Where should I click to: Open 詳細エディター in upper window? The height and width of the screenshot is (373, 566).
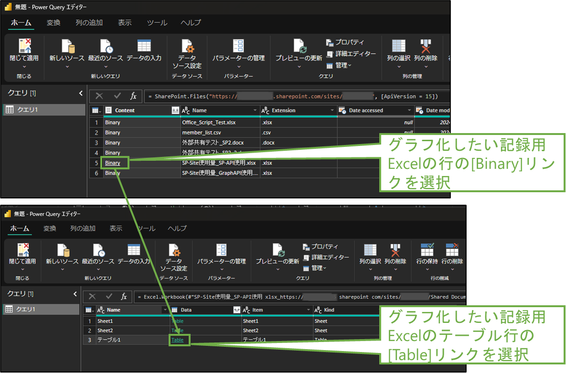[x=351, y=54]
